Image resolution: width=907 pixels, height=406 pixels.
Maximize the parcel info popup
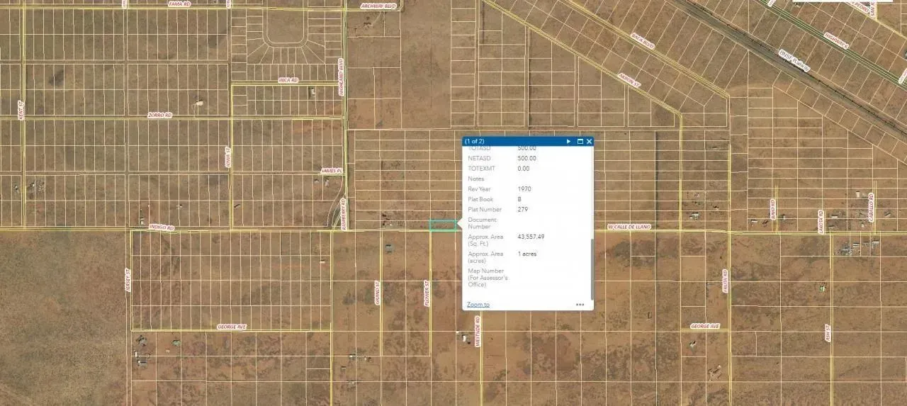pos(580,141)
